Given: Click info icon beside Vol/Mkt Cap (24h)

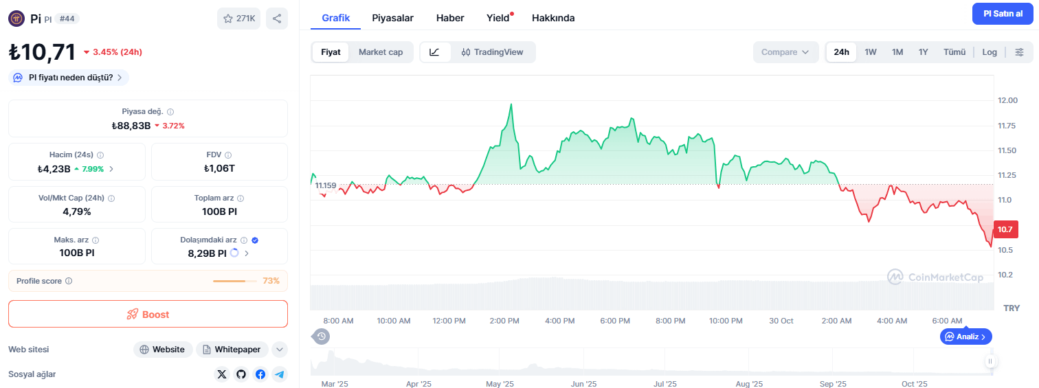Looking at the screenshot, I should click(x=111, y=198).
